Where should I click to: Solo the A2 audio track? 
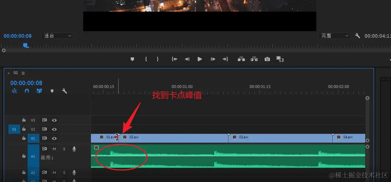(x=64, y=172)
